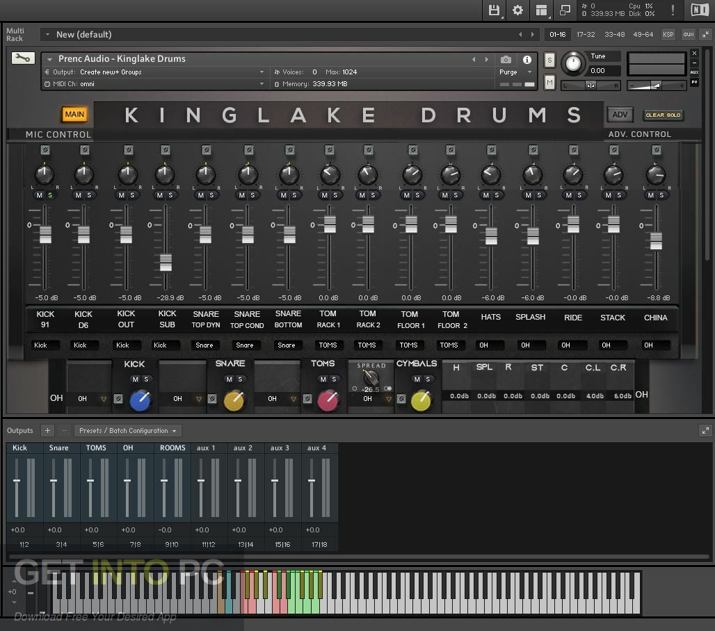Open Kontakt options gear icon
This screenshot has height=631, width=715.
[x=517, y=10]
